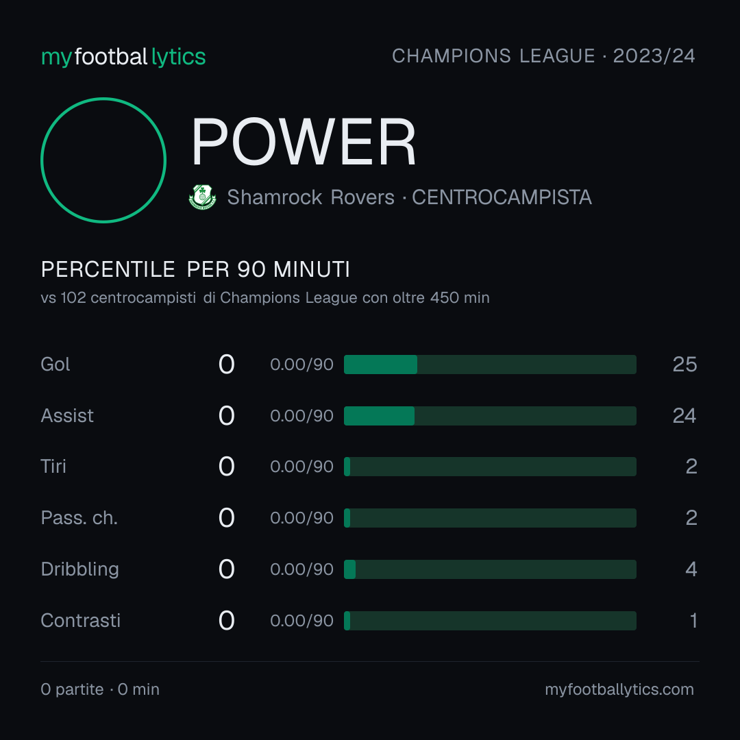Click the Gol percentile value 25
This screenshot has height=740, width=740.
[684, 365]
